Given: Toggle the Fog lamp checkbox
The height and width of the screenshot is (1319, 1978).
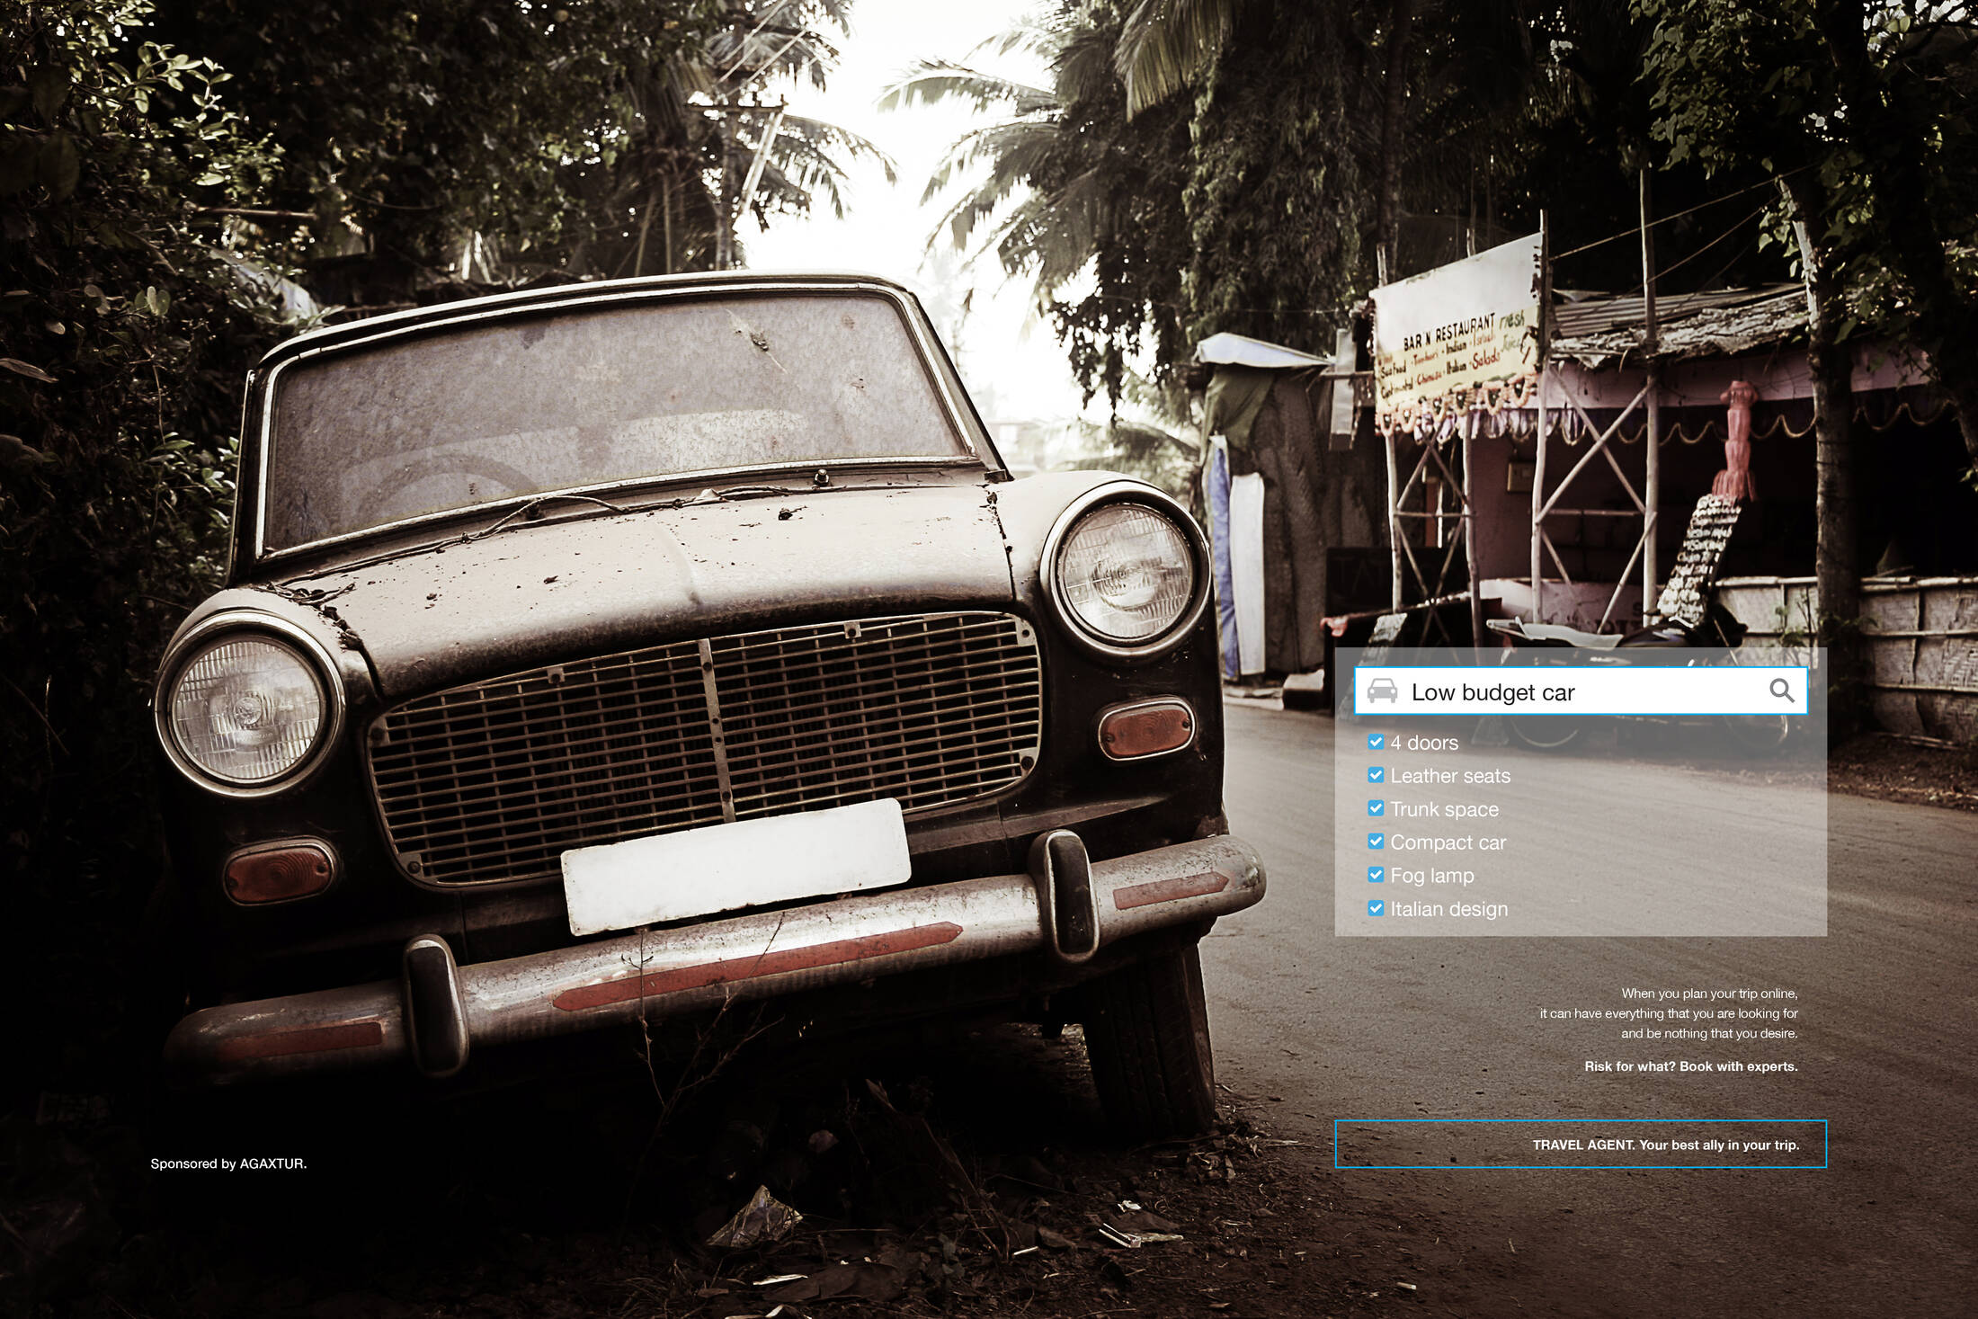Looking at the screenshot, I should click(x=1376, y=875).
